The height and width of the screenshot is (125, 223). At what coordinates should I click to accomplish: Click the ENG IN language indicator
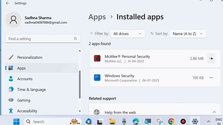click(218, 122)
